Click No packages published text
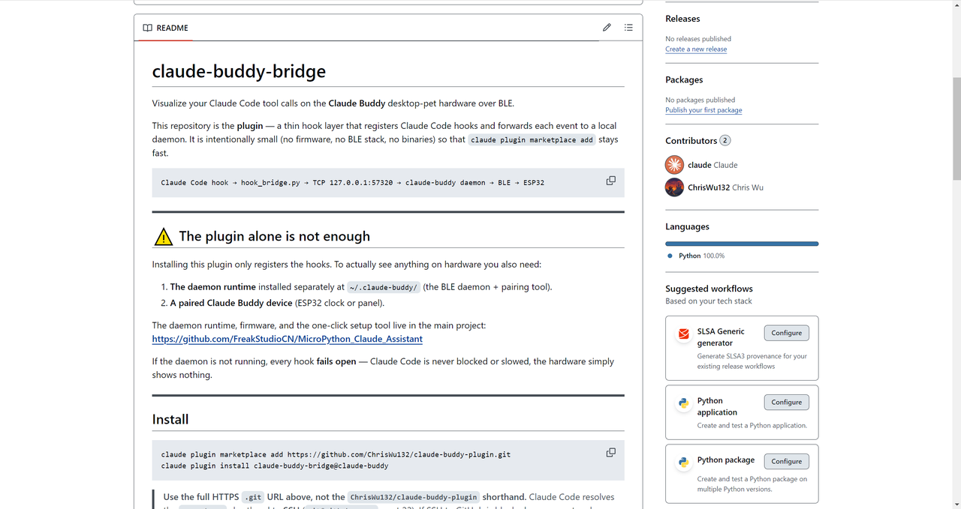961x509 pixels. click(700, 100)
